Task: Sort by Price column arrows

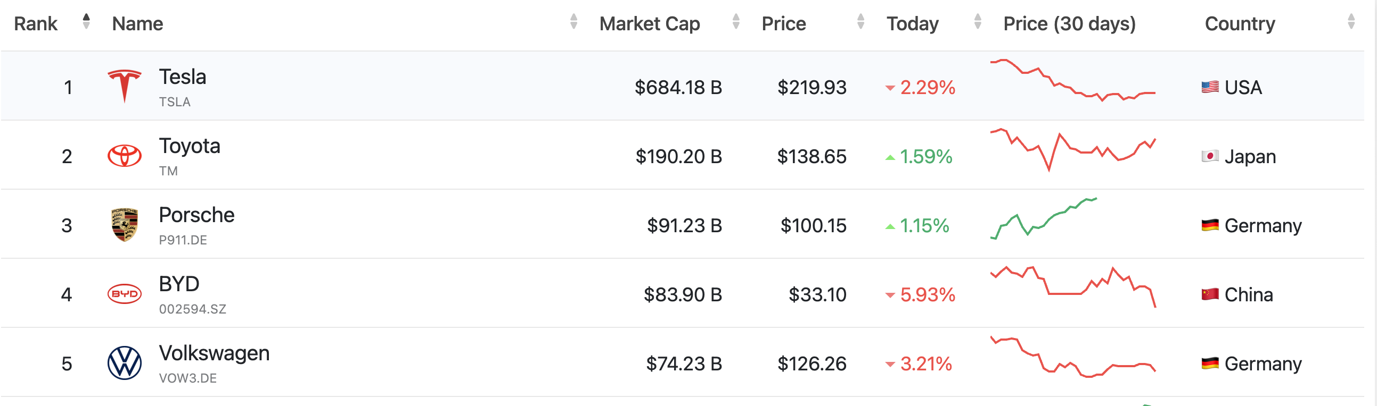Action: pyautogui.click(x=860, y=22)
